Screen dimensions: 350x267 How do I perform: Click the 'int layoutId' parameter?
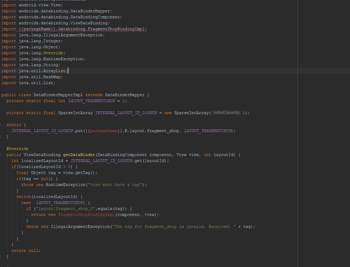tap(219, 155)
